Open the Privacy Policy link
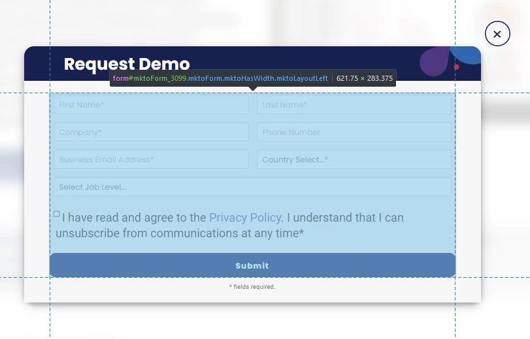This screenshot has height=339, width=530. tap(245, 218)
